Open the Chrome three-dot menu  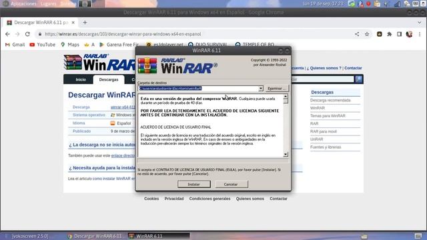(420, 34)
